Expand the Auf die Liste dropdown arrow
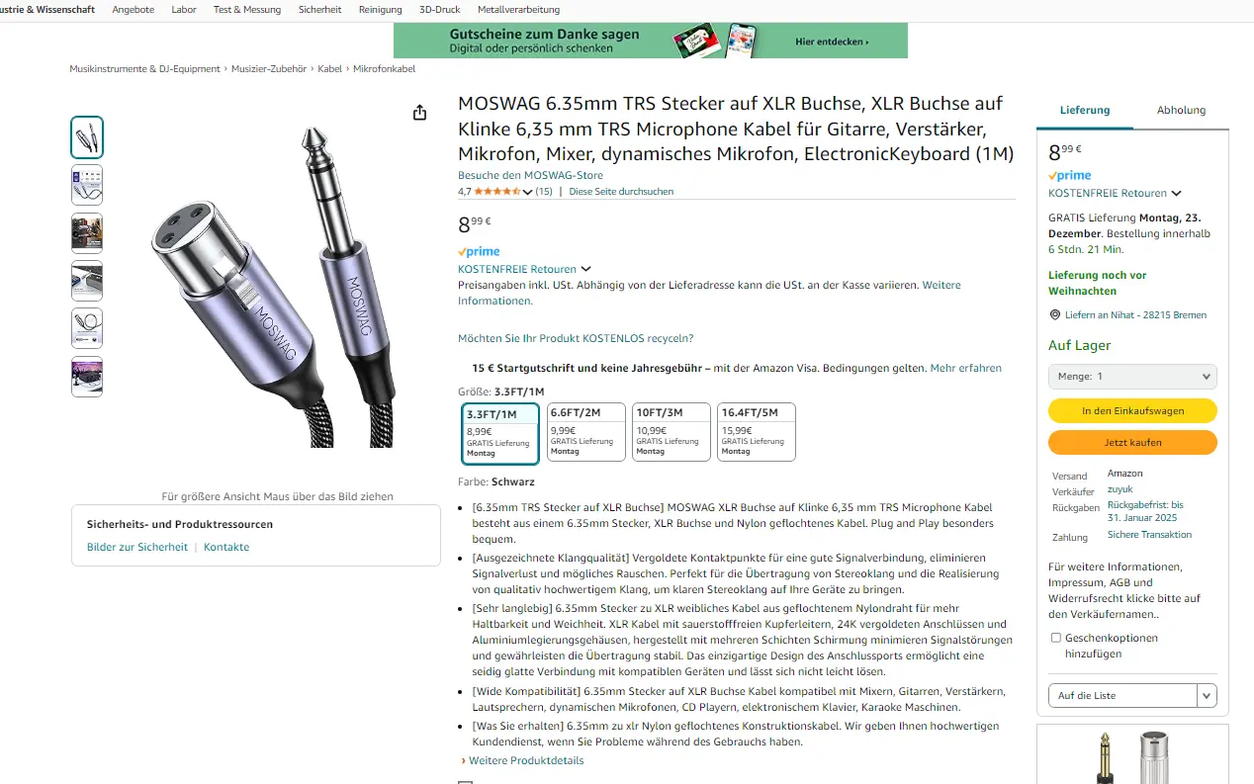 tap(1207, 696)
